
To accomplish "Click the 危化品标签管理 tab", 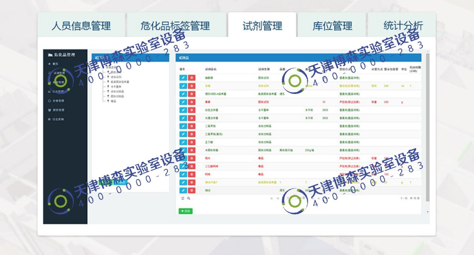I will (175, 26).
